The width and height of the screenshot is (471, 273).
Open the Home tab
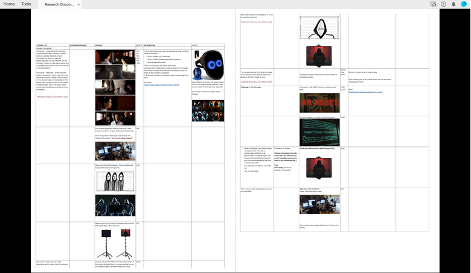9,4
